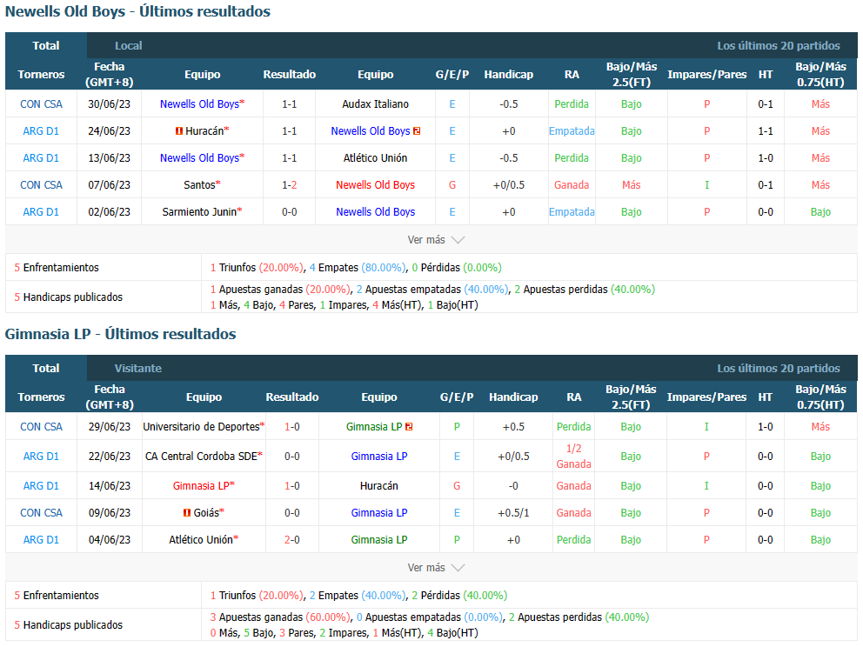Click 1-0 result of Universitario de Deportes match

292,426
